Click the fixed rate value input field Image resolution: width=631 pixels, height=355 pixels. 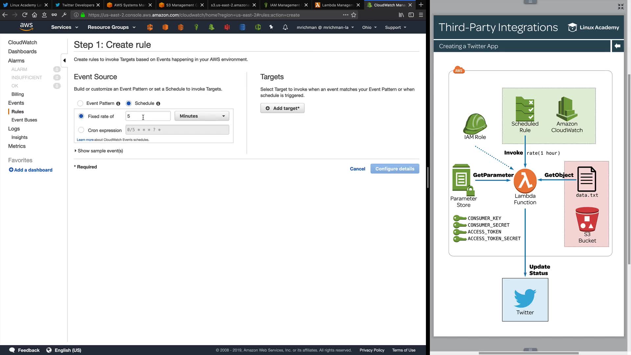(148, 116)
